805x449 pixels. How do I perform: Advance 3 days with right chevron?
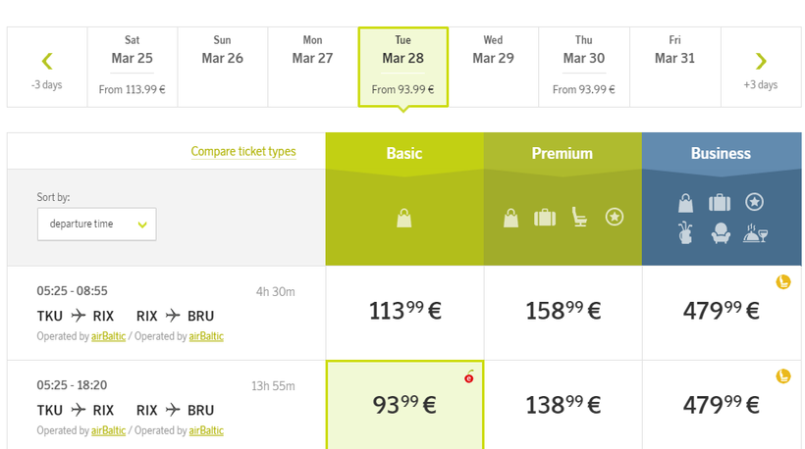coord(761,67)
